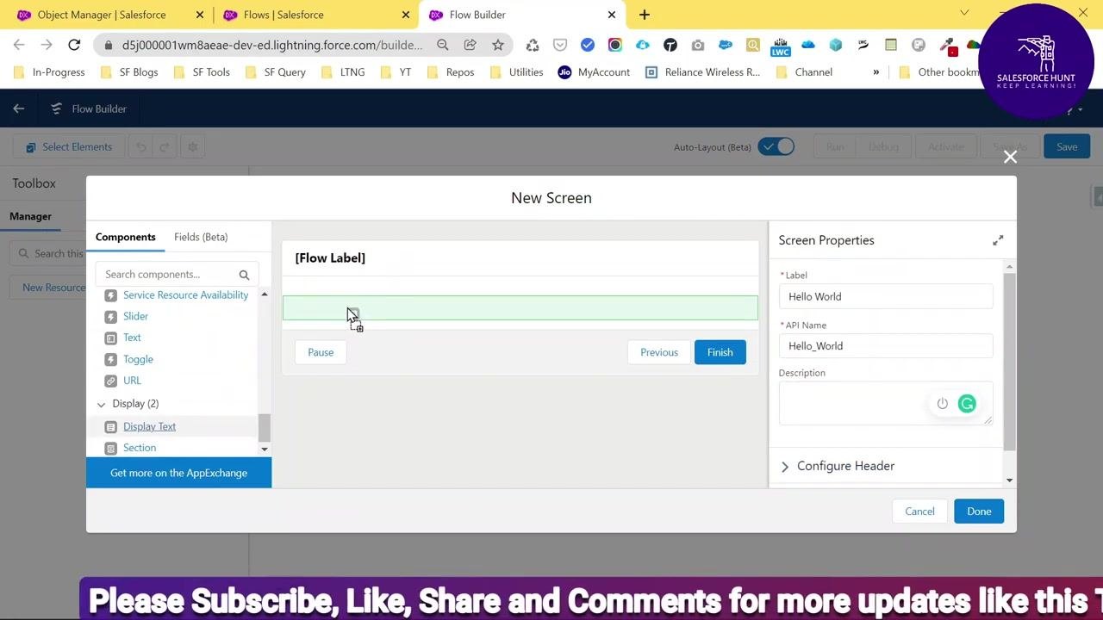Click the Screen Properties scroll-down arrow
1103x620 pixels.
click(1010, 480)
